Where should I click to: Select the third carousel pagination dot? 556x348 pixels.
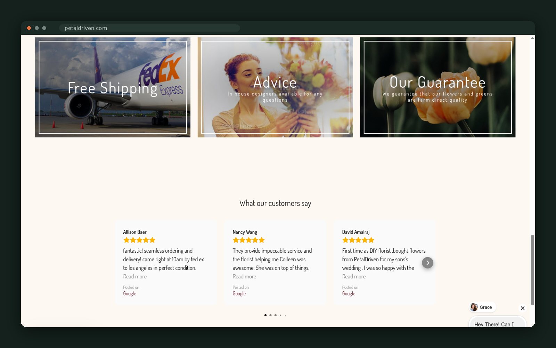tap(276, 315)
